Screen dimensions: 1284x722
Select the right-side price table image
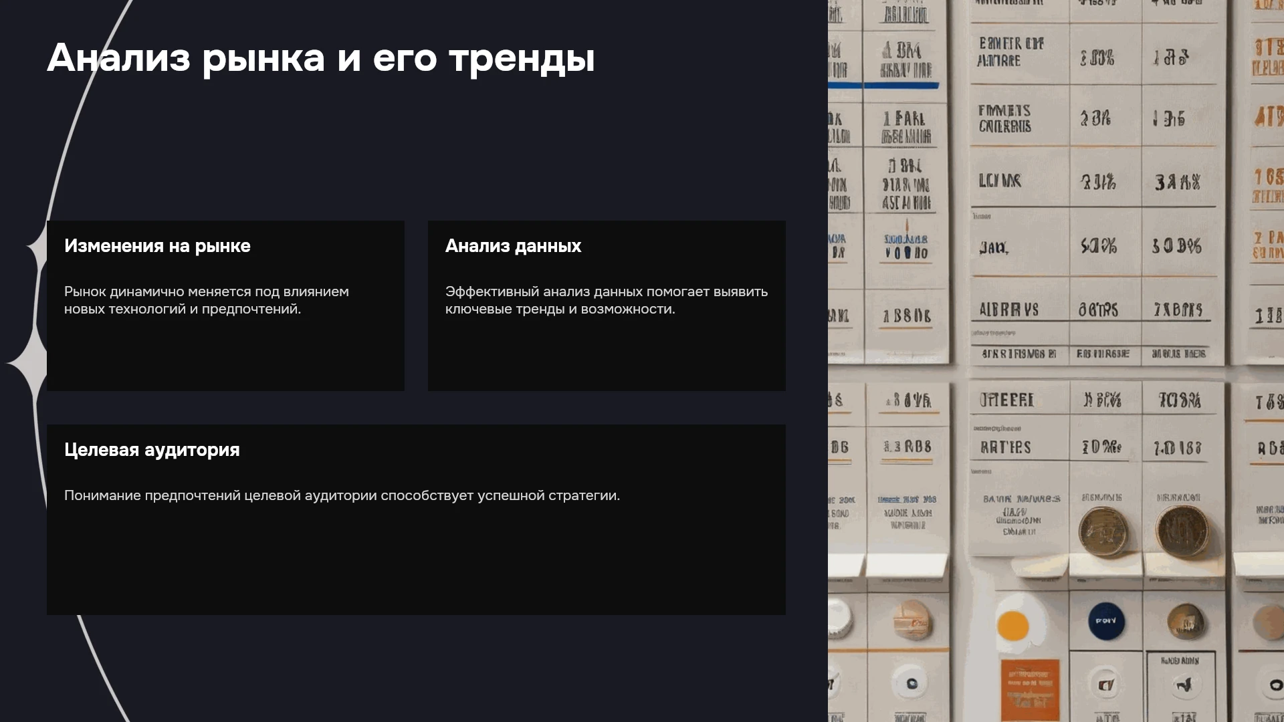click(x=1056, y=361)
